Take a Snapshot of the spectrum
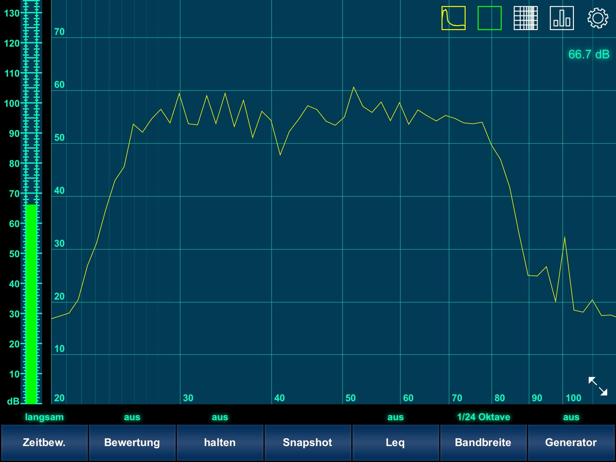Image resolution: width=616 pixels, height=462 pixels. 307,442
